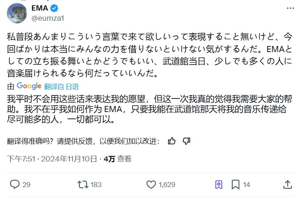Click the blue verified badge next to EMA
Viewport: 303px width, 198px height.
point(54,8)
